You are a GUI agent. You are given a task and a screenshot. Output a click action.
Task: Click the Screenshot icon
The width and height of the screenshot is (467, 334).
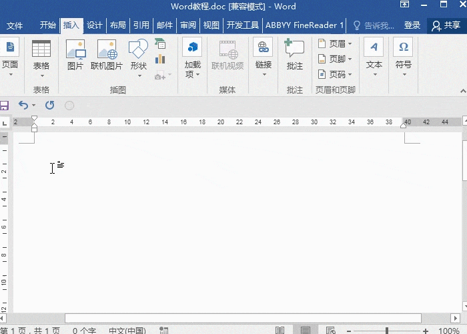[x=160, y=75]
